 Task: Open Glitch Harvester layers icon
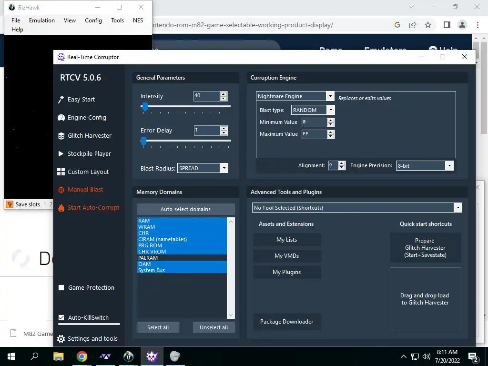(x=61, y=136)
